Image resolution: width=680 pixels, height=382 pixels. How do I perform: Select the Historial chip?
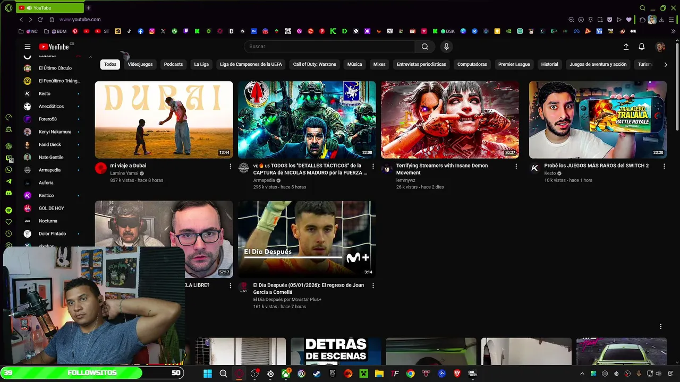(550, 64)
